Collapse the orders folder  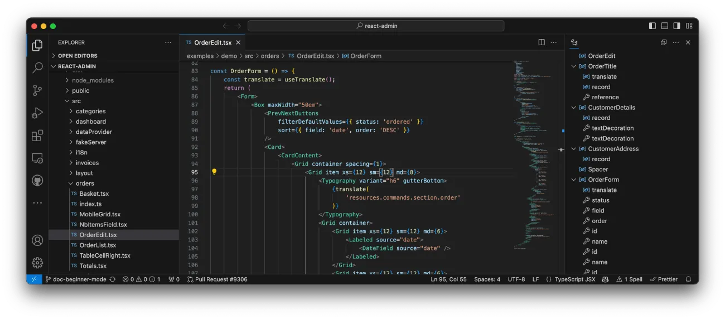coord(84,183)
